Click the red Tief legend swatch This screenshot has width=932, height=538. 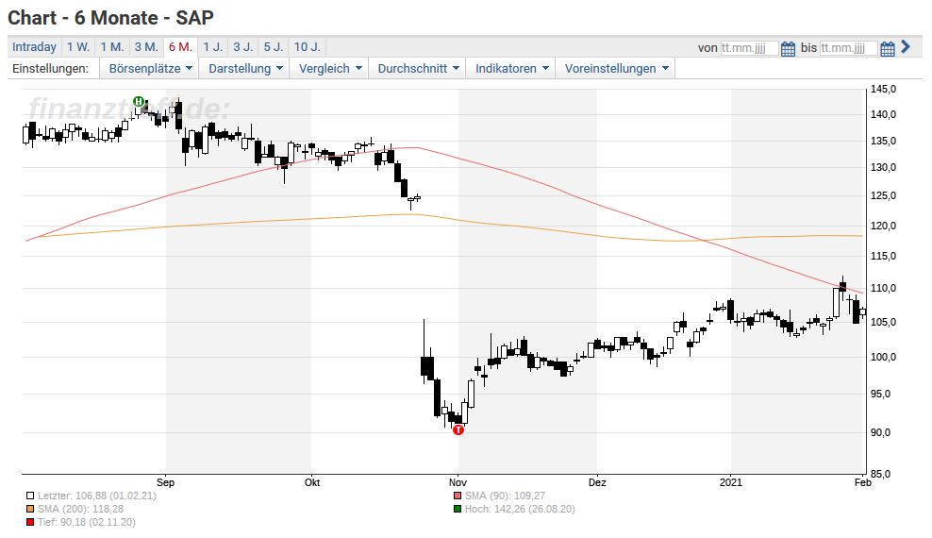(x=30, y=523)
